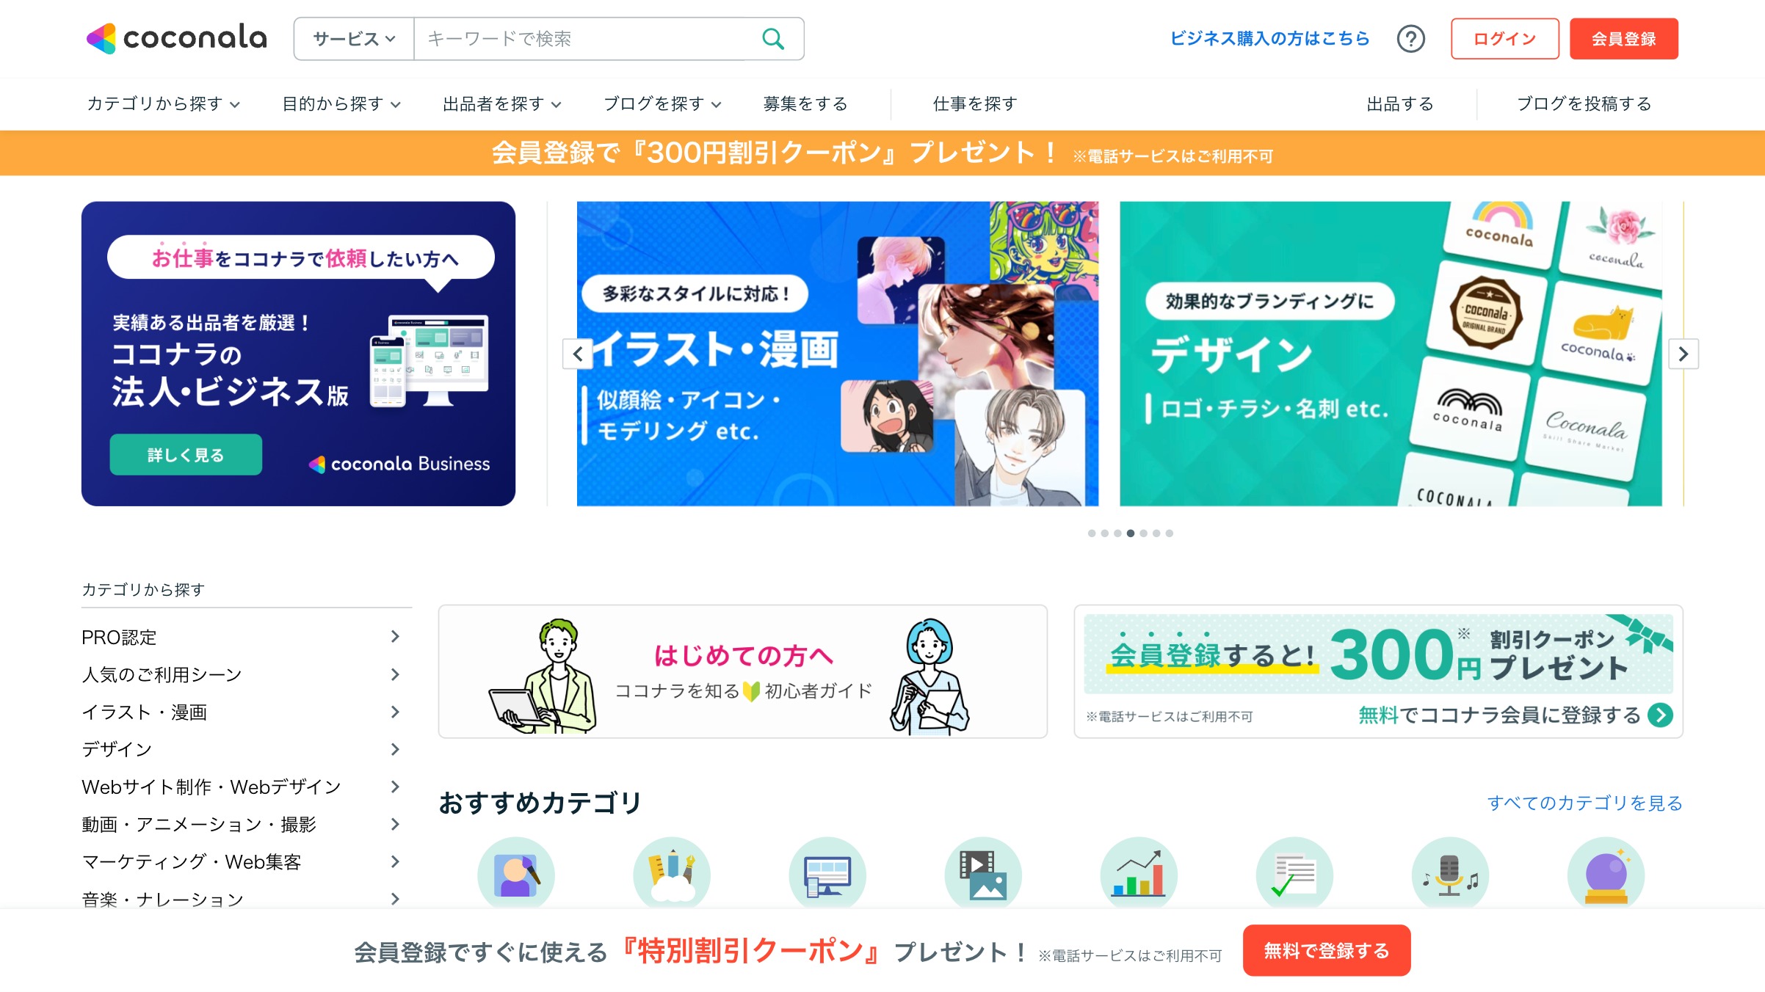Open the 仕事を探す menu item
The height and width of the screenshot is (992, 1765).
click(975, 104)
